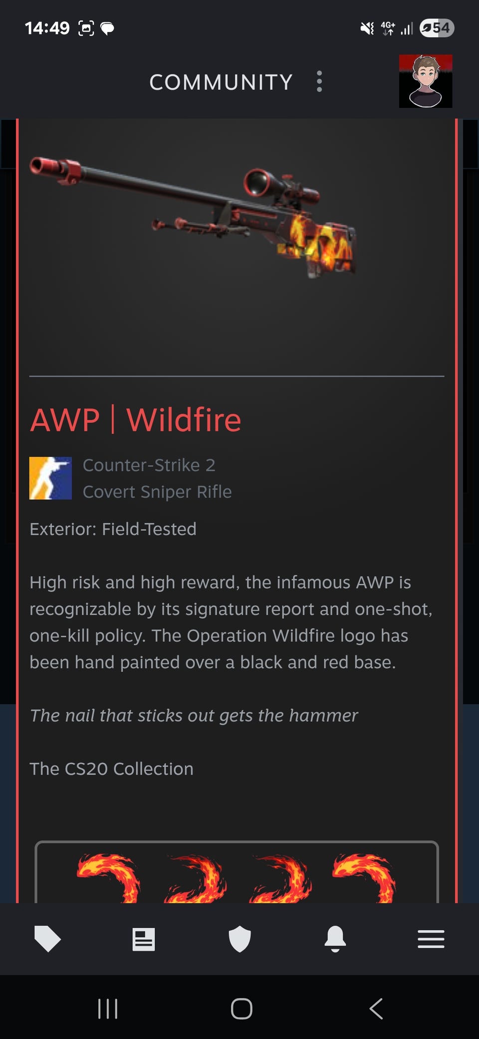The height and width of the screenshot is (1039, 479).
Task: Open the user profile avatar
Action: click(426, 81)
